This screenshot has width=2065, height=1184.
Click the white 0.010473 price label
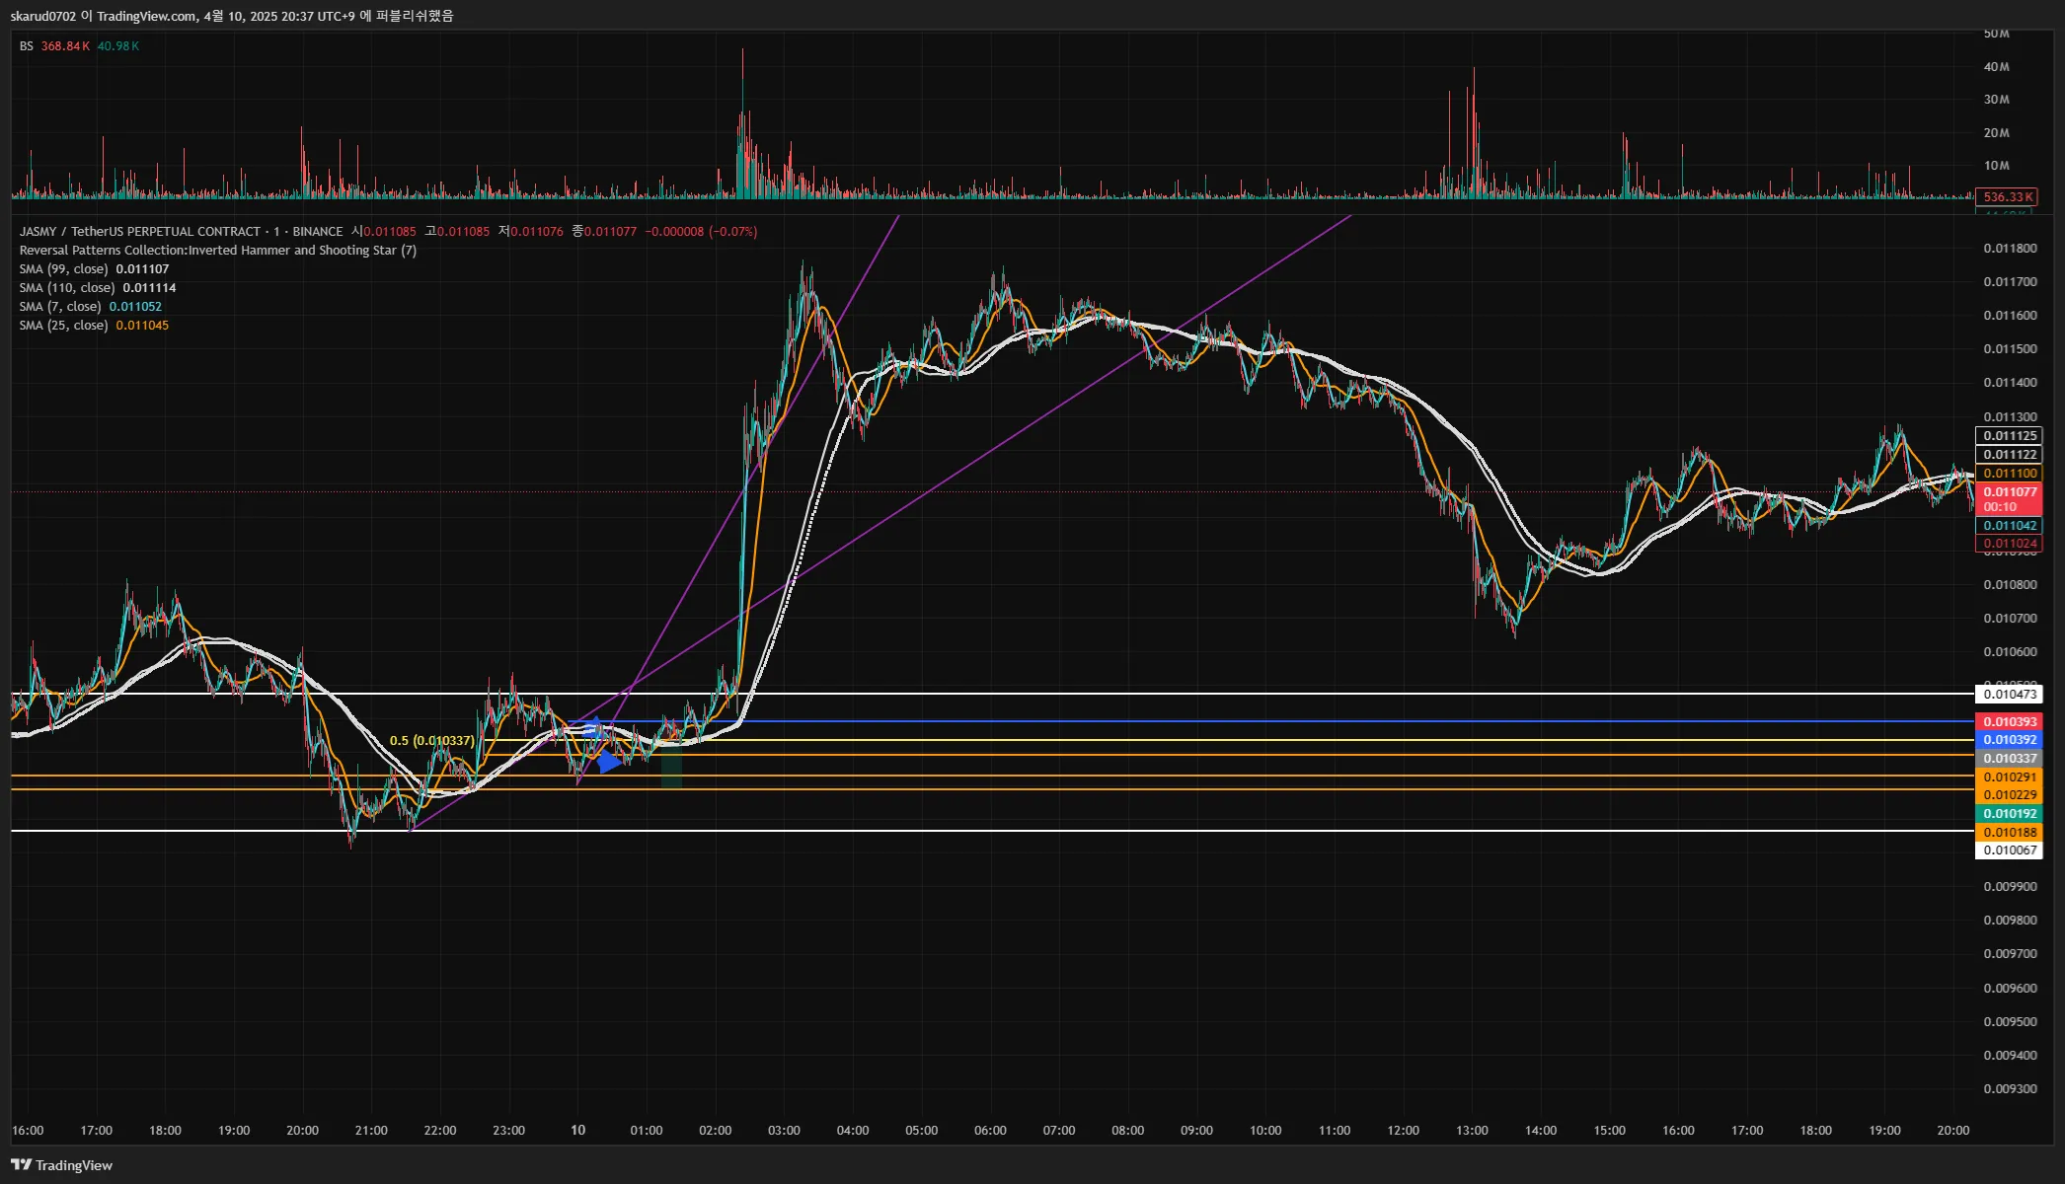[2009, 694]
